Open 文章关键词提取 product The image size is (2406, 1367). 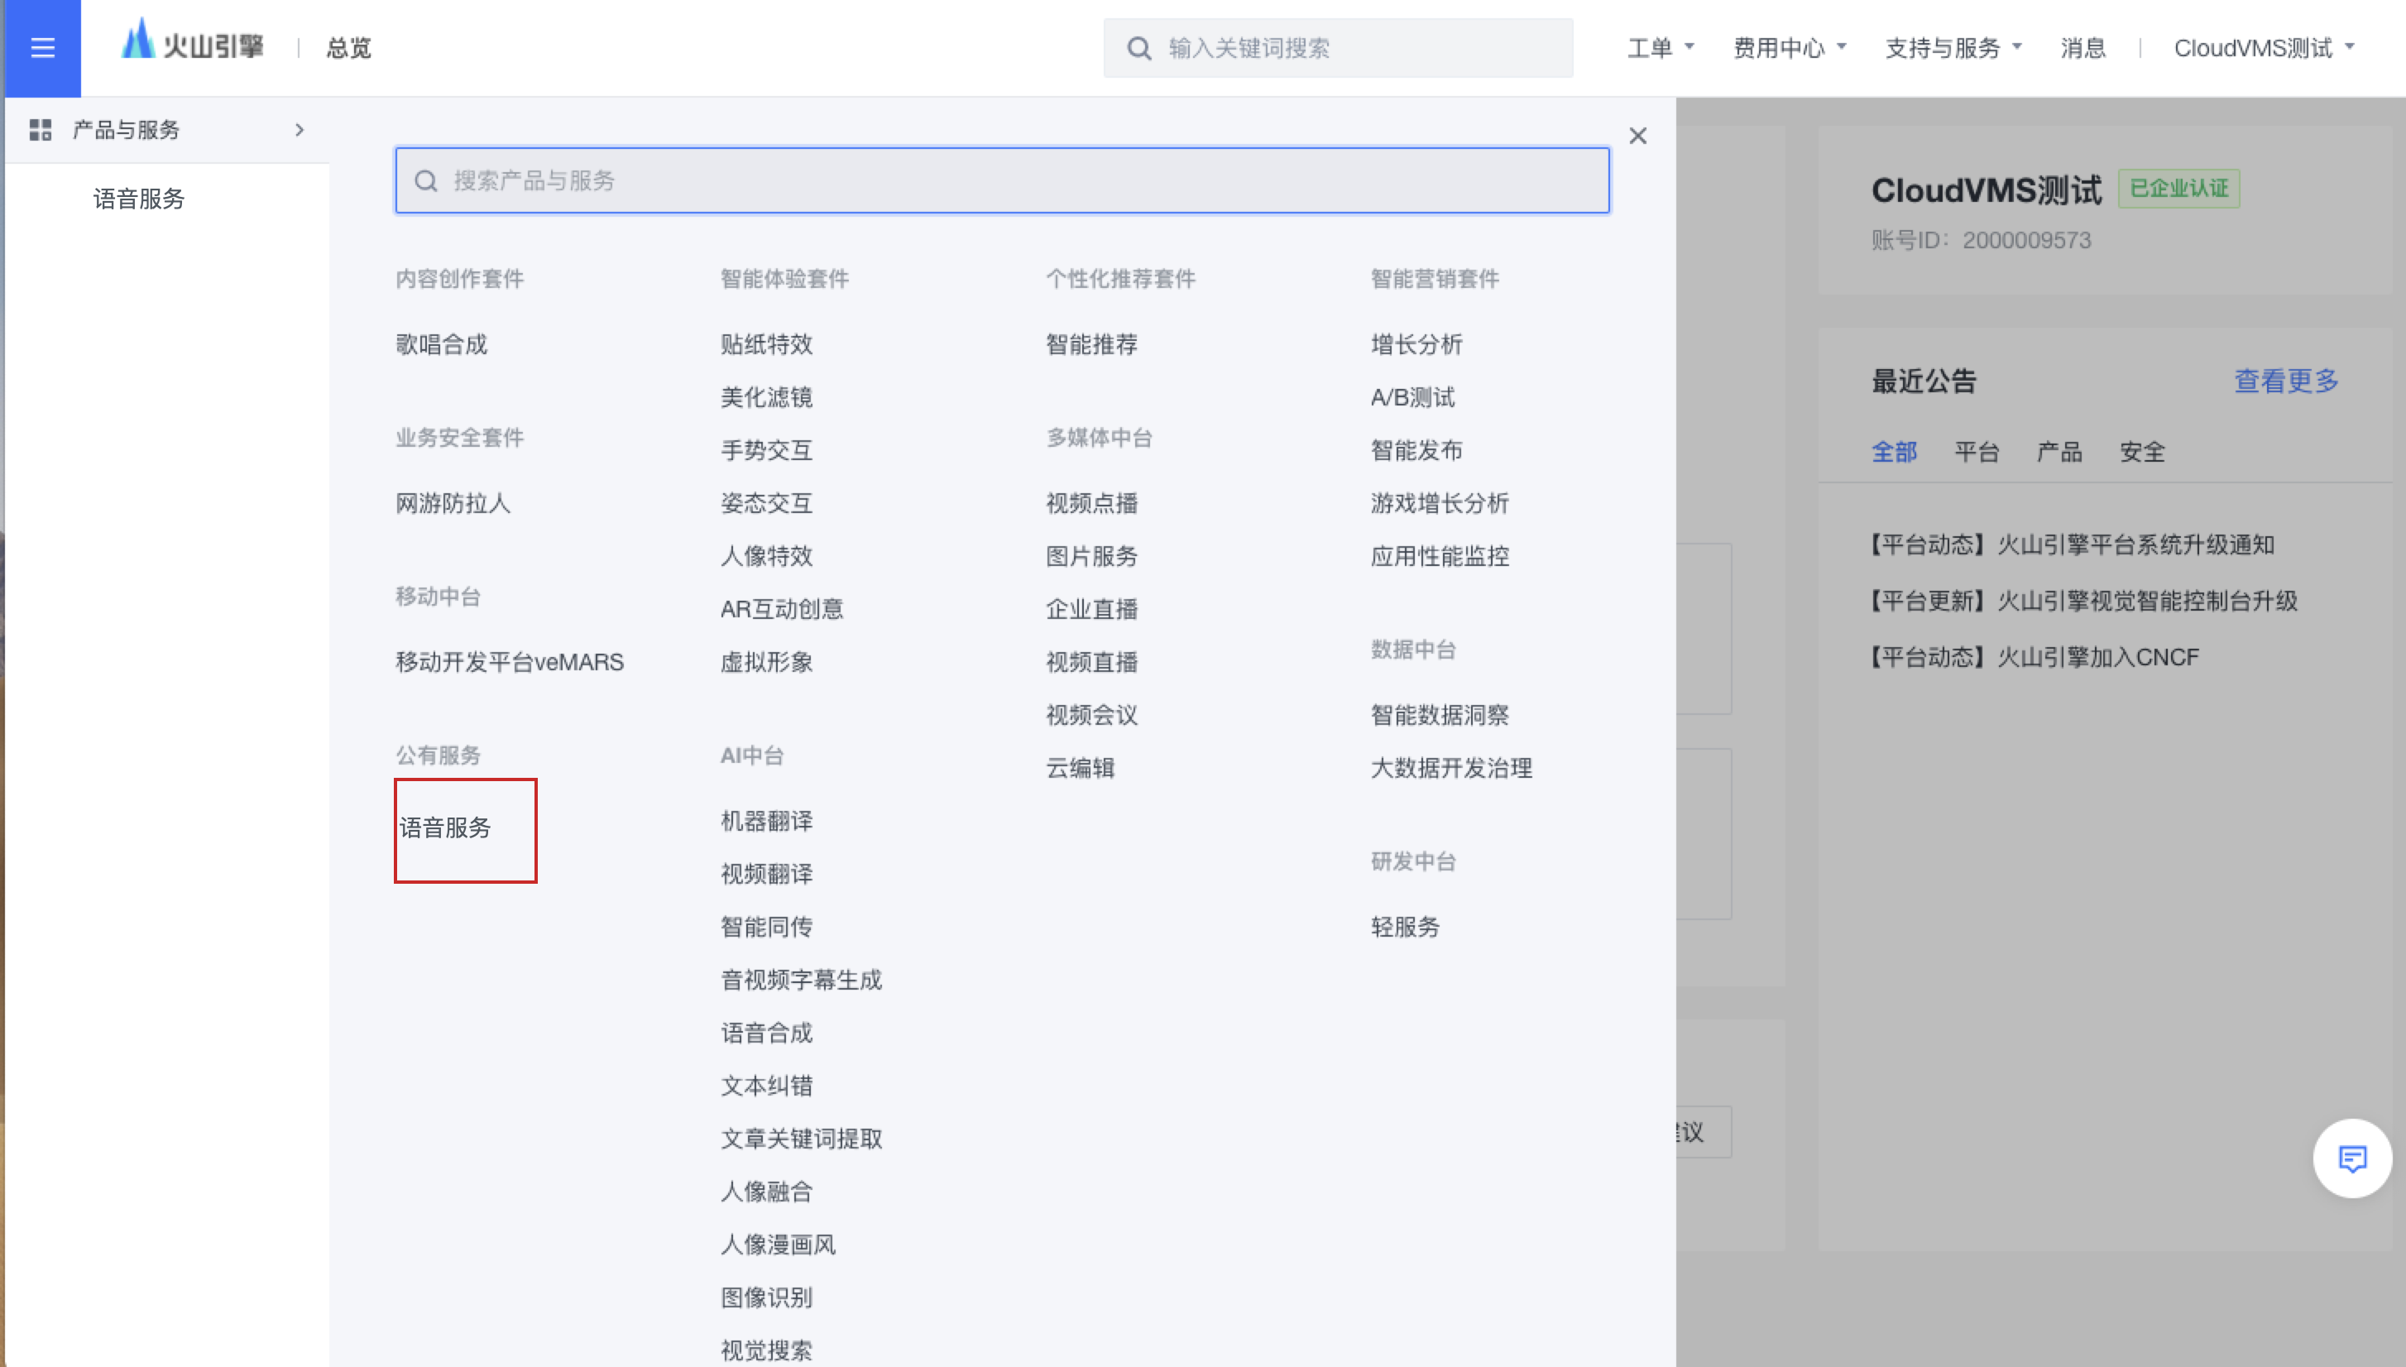(802, 1139)
